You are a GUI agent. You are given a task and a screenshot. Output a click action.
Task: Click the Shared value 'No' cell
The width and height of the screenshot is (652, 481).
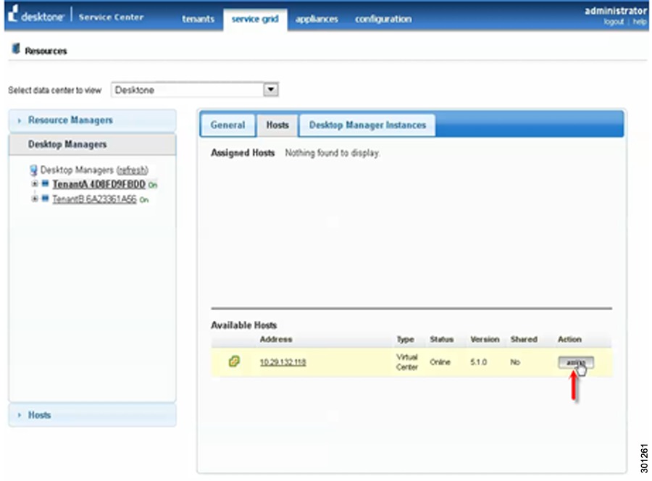point(515,362)
